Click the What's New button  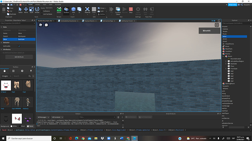coord(232,5)
